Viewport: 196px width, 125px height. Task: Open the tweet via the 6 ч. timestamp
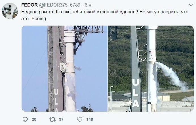[x=88, y=5]
